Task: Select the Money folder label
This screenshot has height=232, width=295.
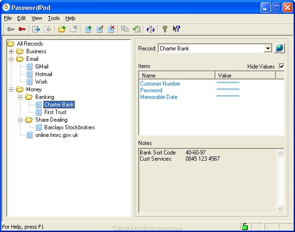Action: [x=34, y=89]
